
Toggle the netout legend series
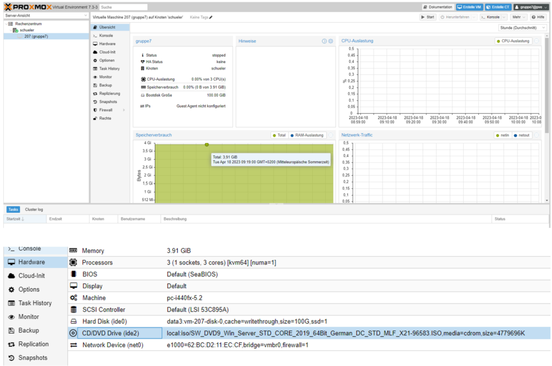click(521, 135)
